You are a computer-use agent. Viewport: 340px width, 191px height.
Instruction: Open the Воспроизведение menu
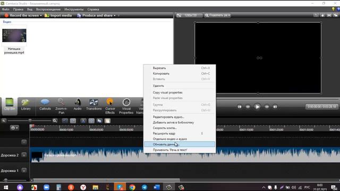point(48,10)
